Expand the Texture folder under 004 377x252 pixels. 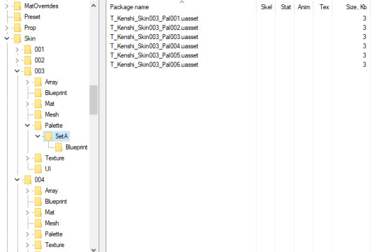click(27, 245)
